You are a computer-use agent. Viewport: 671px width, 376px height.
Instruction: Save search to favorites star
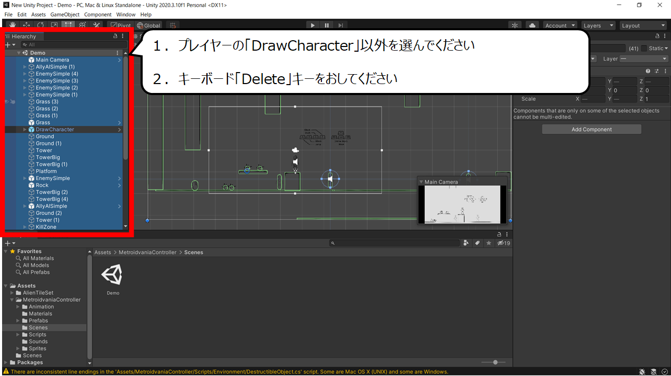pyautogui.click(x=489, y=243)
